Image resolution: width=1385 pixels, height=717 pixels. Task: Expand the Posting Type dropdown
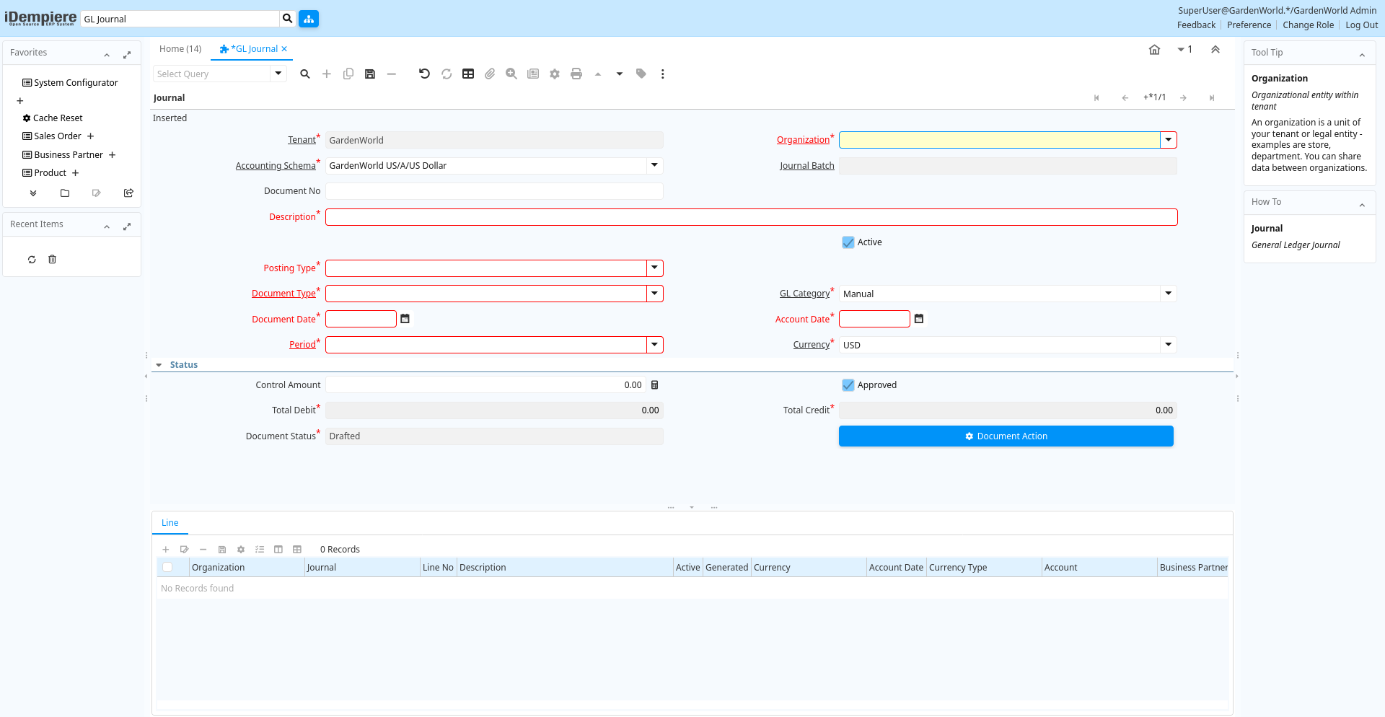coord(654,268)
